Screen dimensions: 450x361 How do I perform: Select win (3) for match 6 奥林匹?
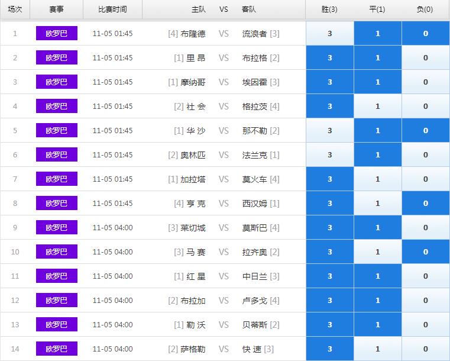[330, 155]
